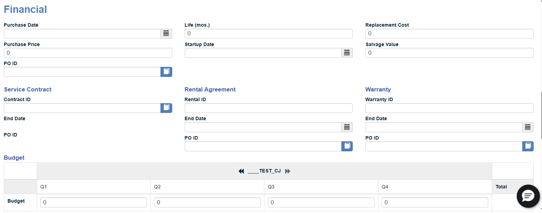Open Warranty End Date calendar icon
Screen dimensions: 542x213
coord(528,127)
